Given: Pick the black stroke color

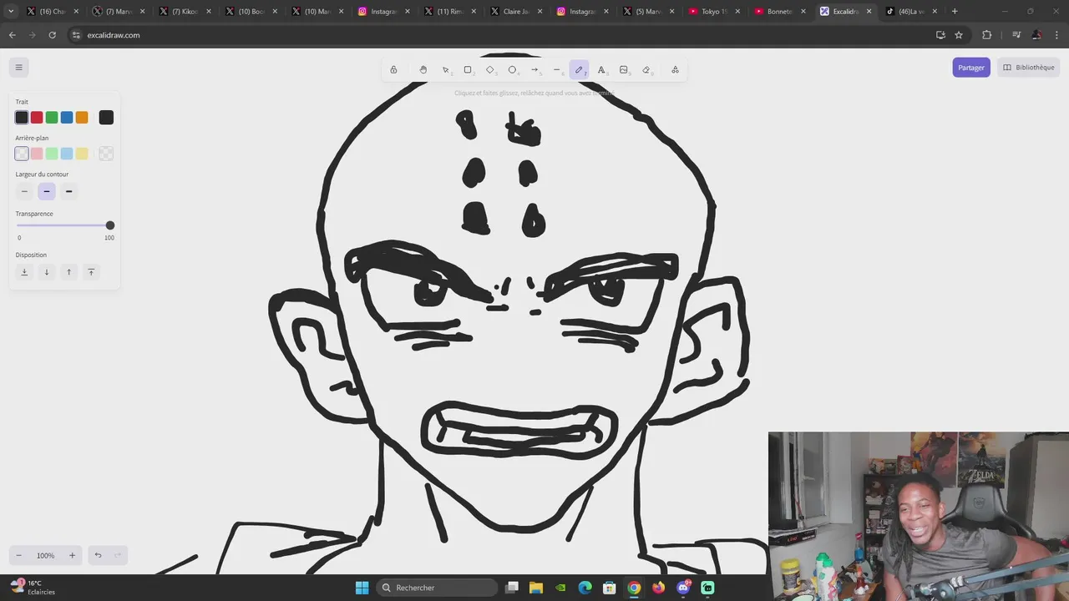Looking at the screenshot, I should [22, 118].
